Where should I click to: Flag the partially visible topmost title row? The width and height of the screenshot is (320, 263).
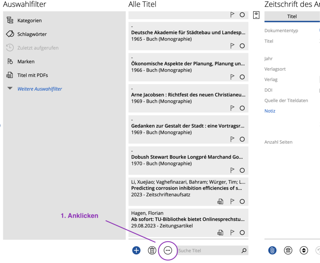point(232,15)
